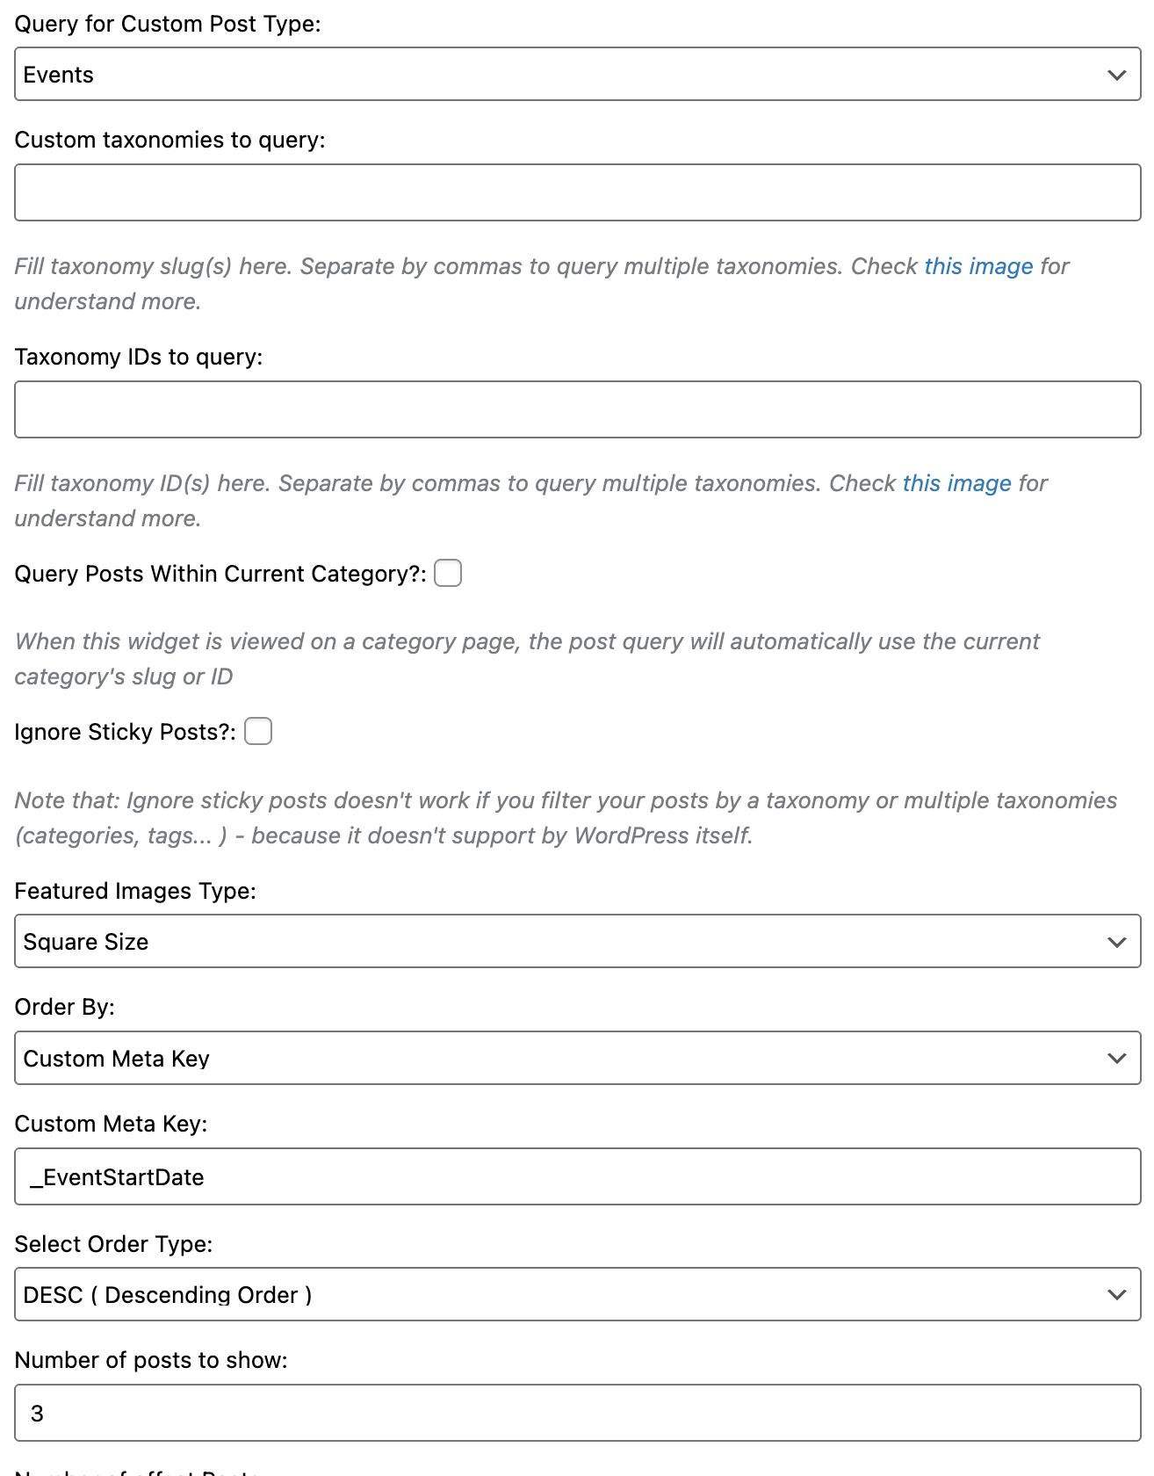Image resolution: width=1154 pixels, height=1476 pixels.
Task: Enable Query Posts Within Current Category checkbox
Action: (x=448, y=573)
